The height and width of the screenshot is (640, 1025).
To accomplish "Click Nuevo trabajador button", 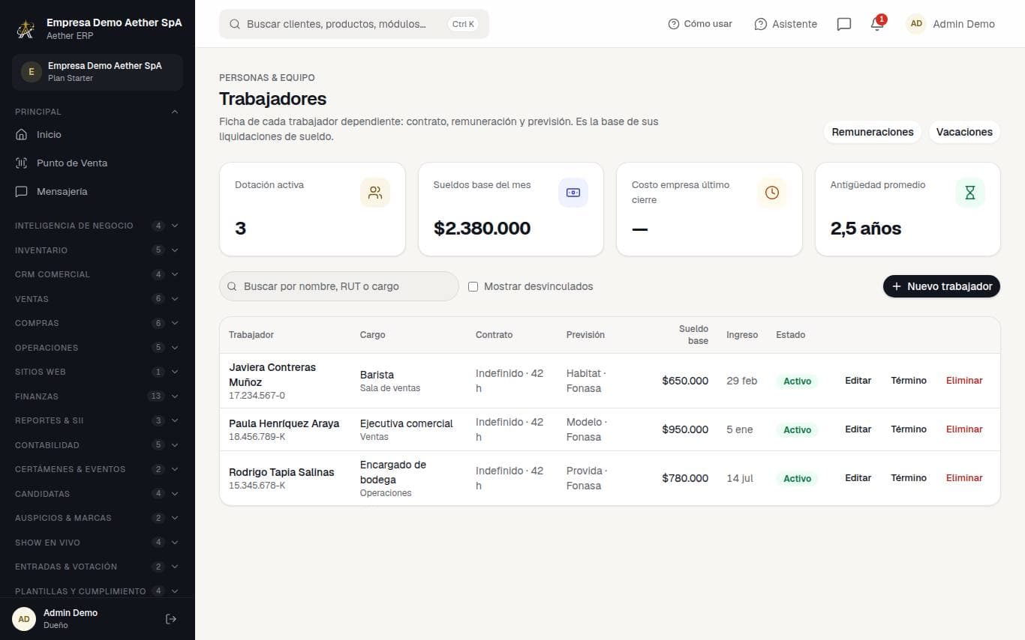I will (x=942, y=286).
